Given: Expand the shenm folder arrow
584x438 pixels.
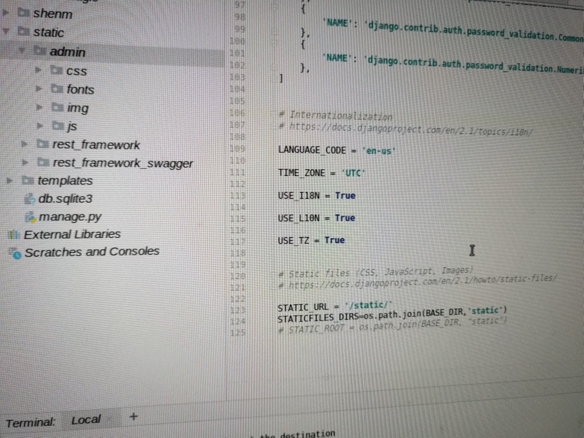Looking at the screenshot, I should tap(6, 13).
